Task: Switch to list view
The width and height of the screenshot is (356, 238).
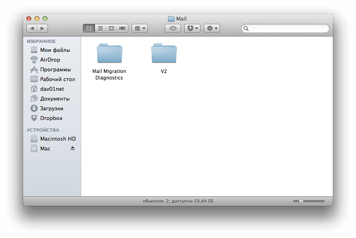Action: 100,28
